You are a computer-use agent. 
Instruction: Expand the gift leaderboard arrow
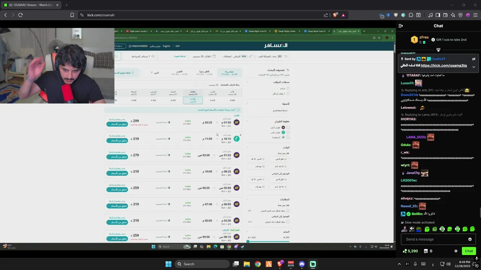pos(438,50)
